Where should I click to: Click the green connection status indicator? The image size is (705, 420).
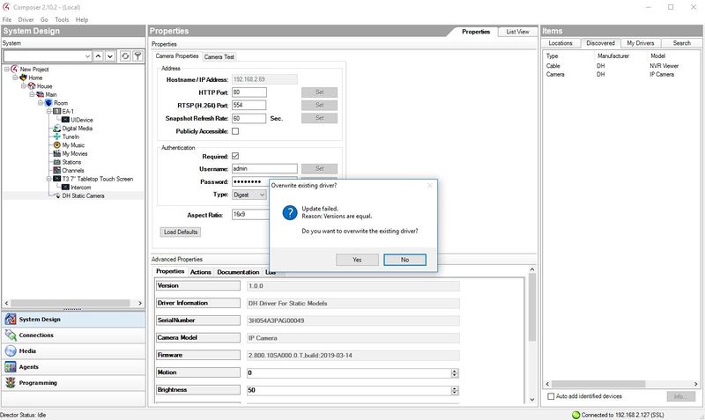click(575, 415)
